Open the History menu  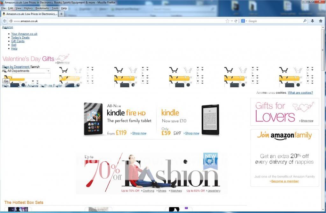(28, 8)
